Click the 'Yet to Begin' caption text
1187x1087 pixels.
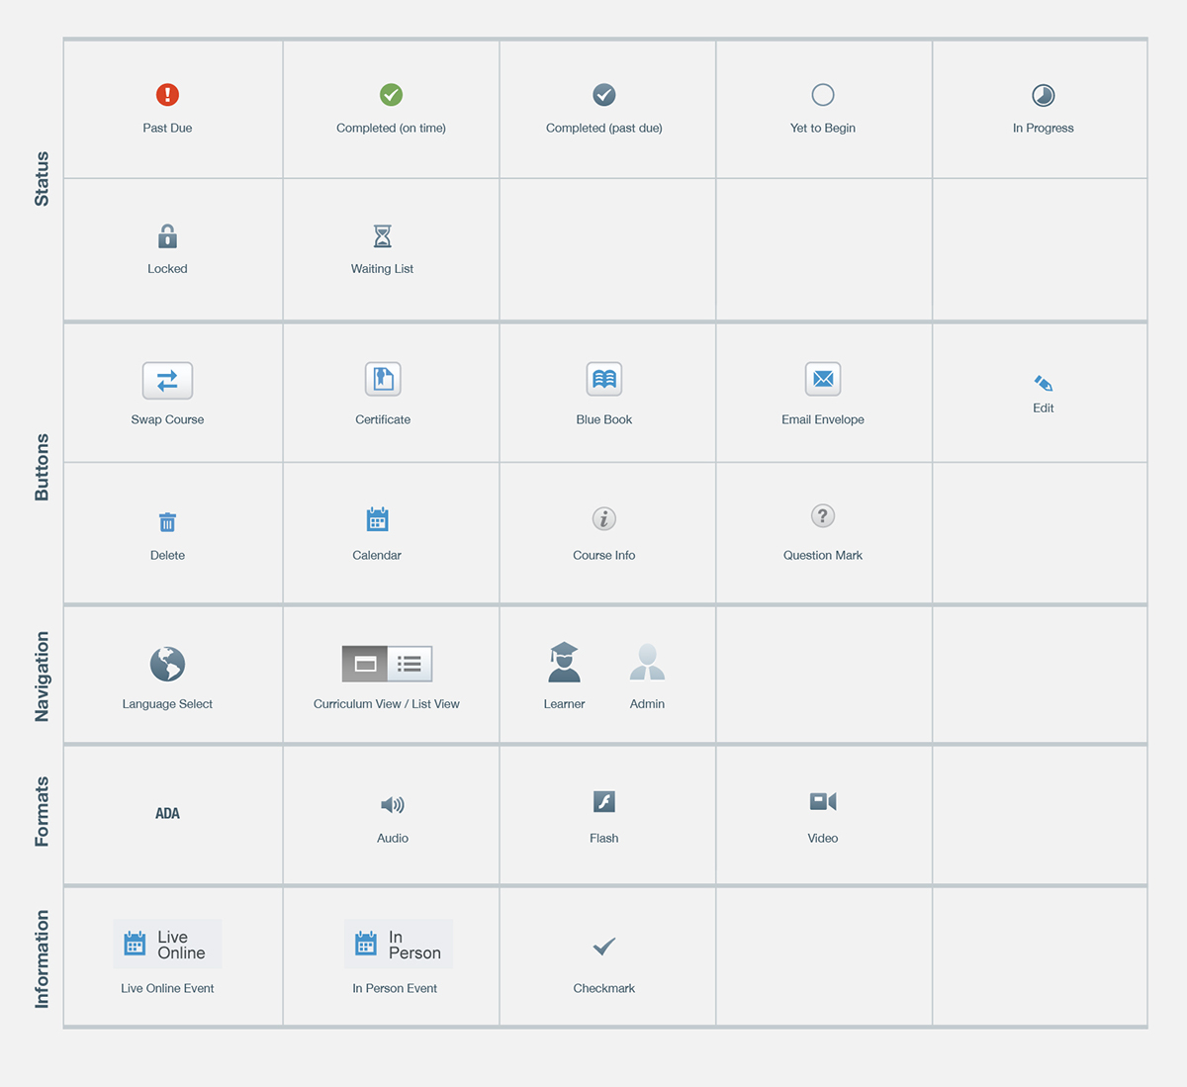coord(822,128)
